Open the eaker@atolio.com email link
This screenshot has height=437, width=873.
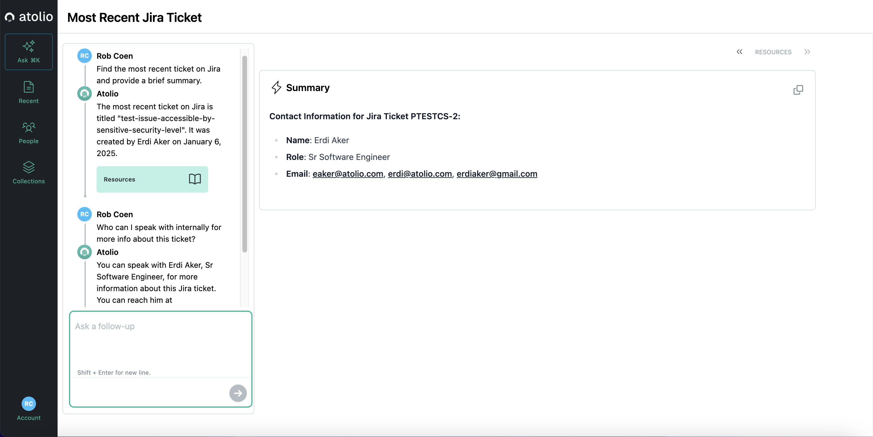[x=347, y=174]
